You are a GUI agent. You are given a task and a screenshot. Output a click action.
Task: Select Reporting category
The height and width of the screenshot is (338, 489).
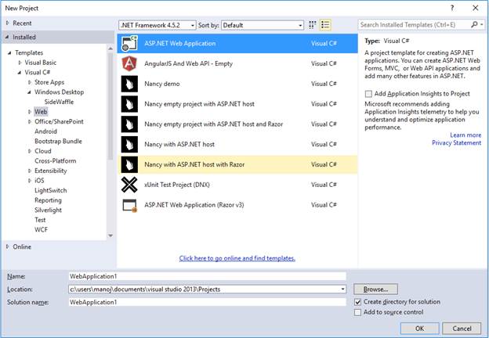point(48,200)
